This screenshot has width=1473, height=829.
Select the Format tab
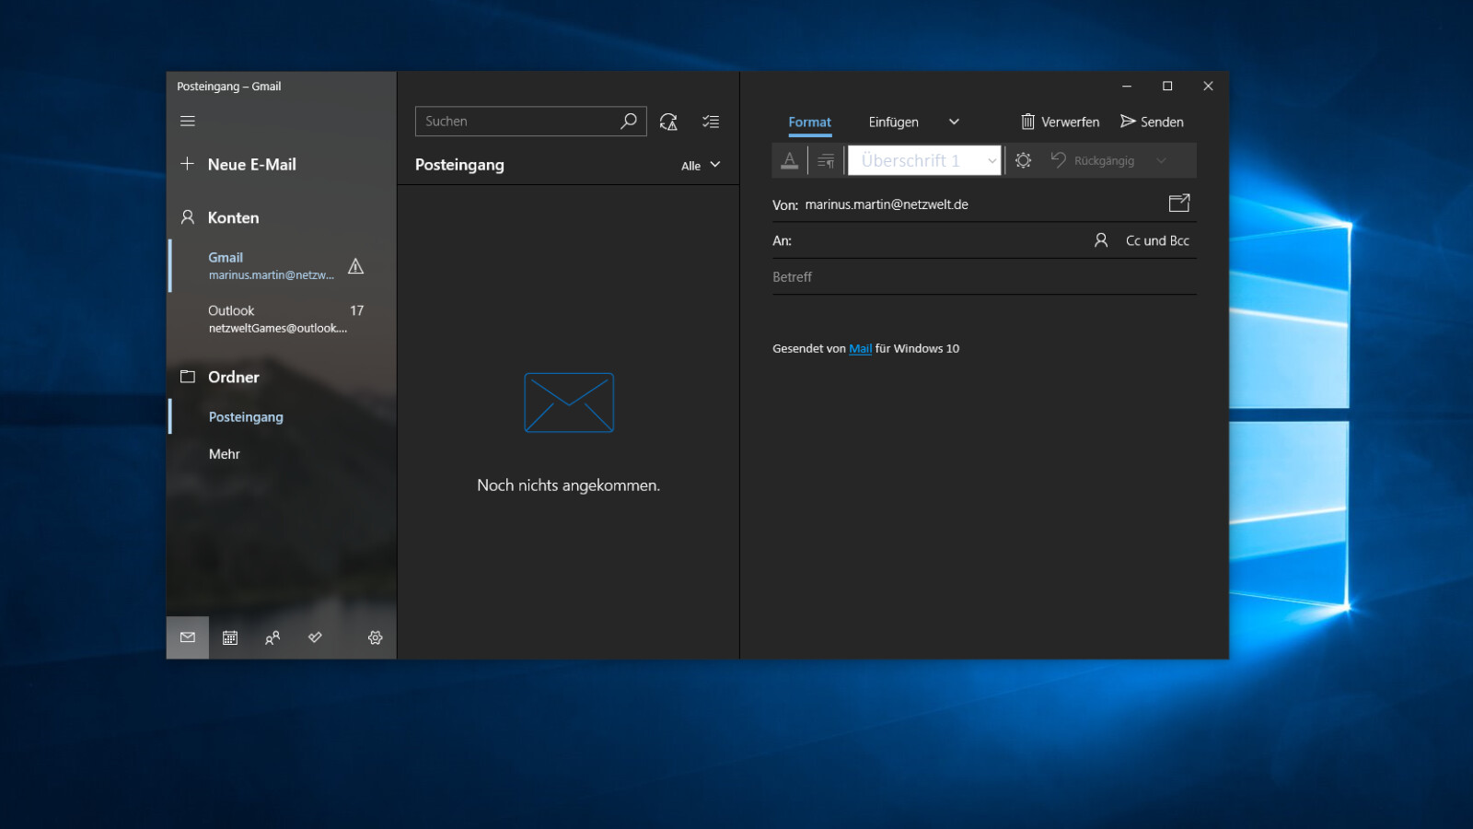point(809,121)
